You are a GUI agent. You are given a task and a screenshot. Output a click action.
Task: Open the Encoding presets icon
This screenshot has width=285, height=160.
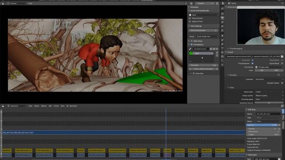point(279,75)
